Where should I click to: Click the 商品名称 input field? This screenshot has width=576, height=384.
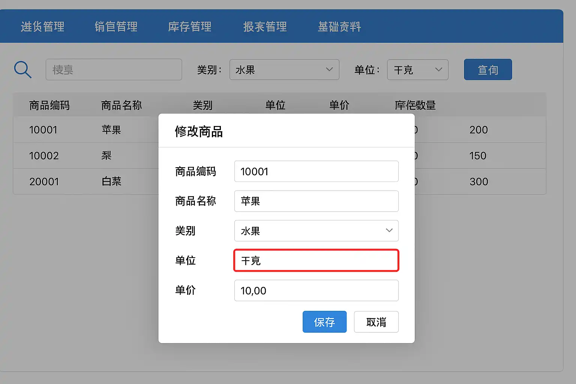[316, 201]
